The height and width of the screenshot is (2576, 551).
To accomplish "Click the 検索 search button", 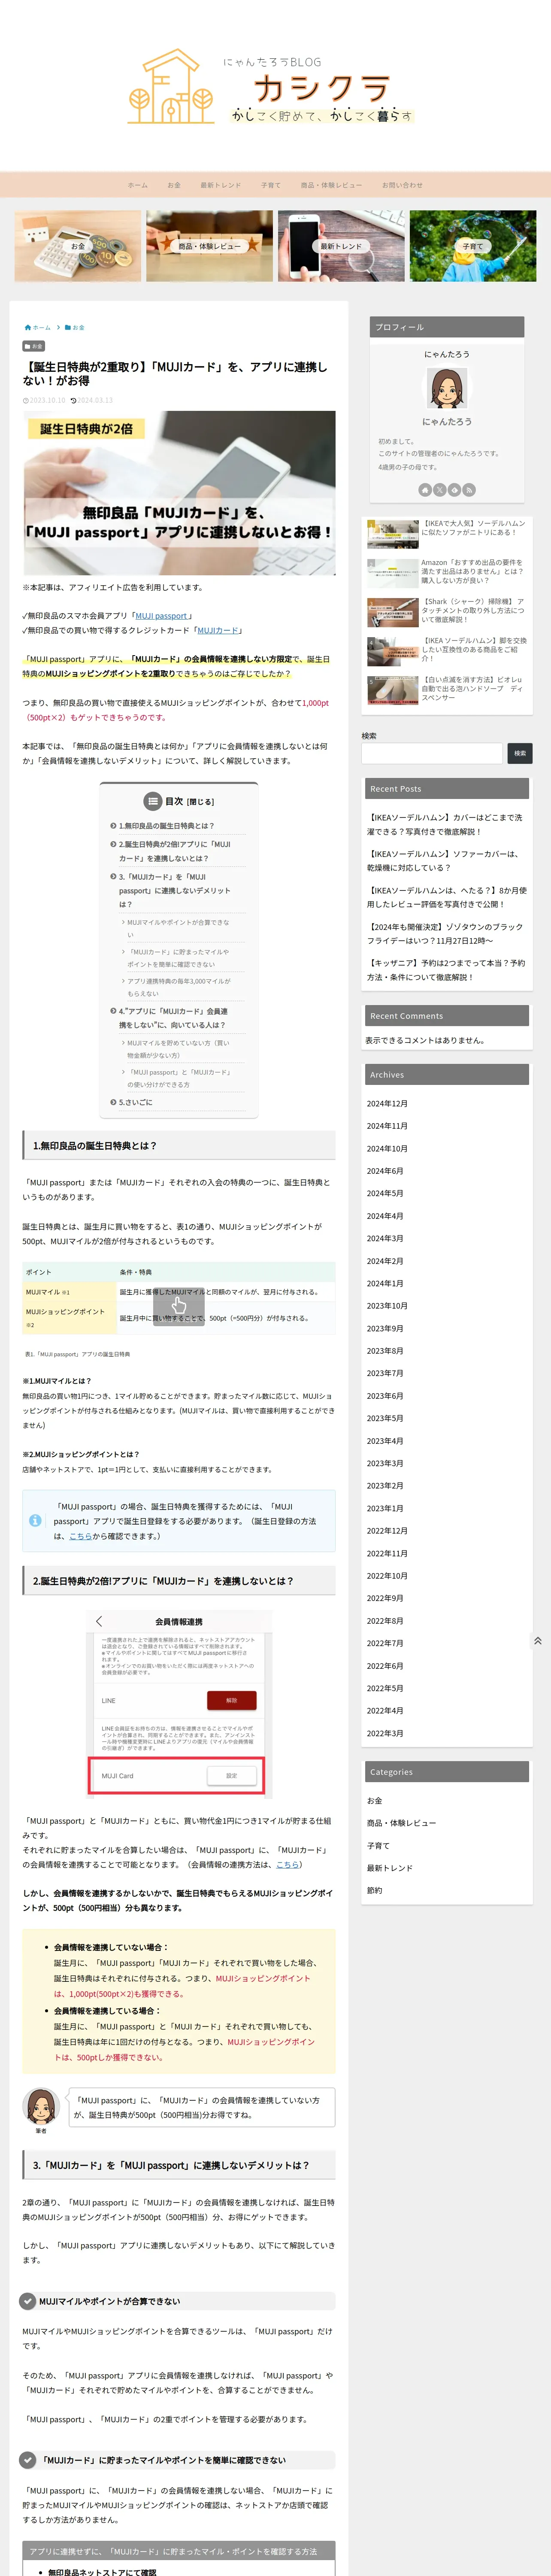I will click(520, 753).
